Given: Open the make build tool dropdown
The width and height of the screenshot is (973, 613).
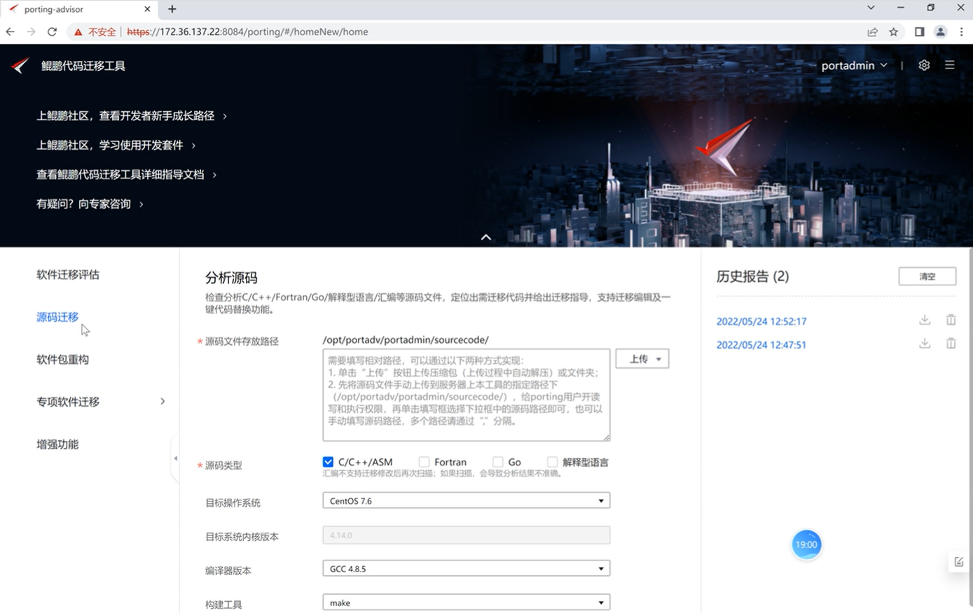Looking at the screenshot, I should 467,602.
